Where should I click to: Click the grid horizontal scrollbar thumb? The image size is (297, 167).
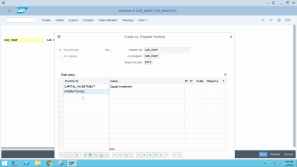[112, 149]
